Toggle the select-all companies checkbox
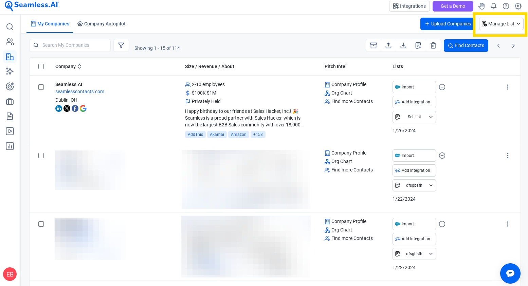Screen dimensions: 528x286 pos(41,66)
